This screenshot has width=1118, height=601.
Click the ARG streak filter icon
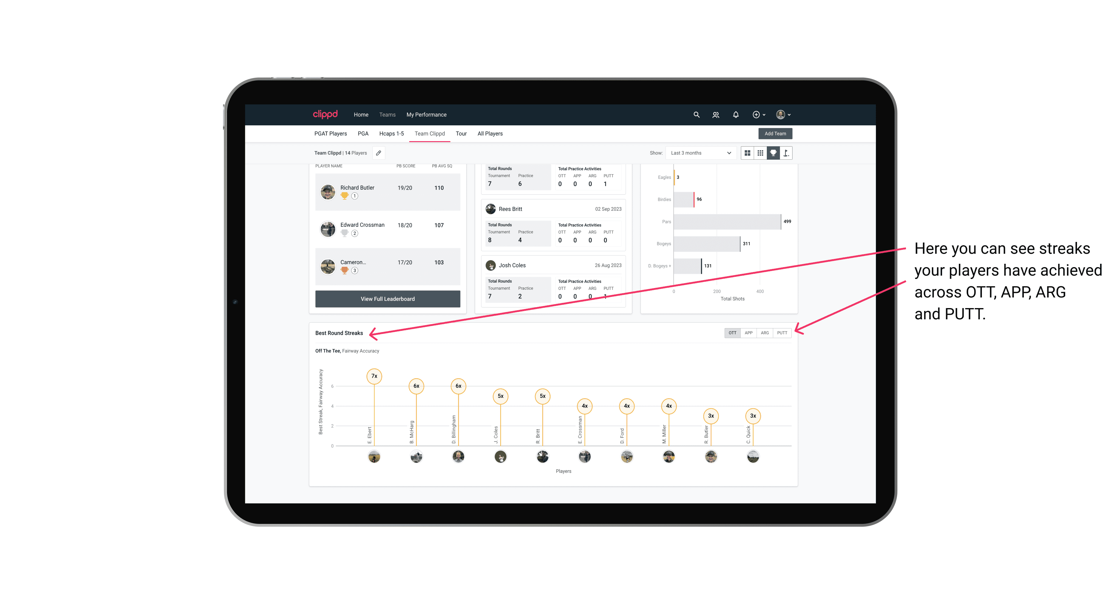(x=765, y=332)
